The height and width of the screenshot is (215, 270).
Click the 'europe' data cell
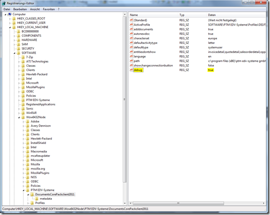pos(213,38)
